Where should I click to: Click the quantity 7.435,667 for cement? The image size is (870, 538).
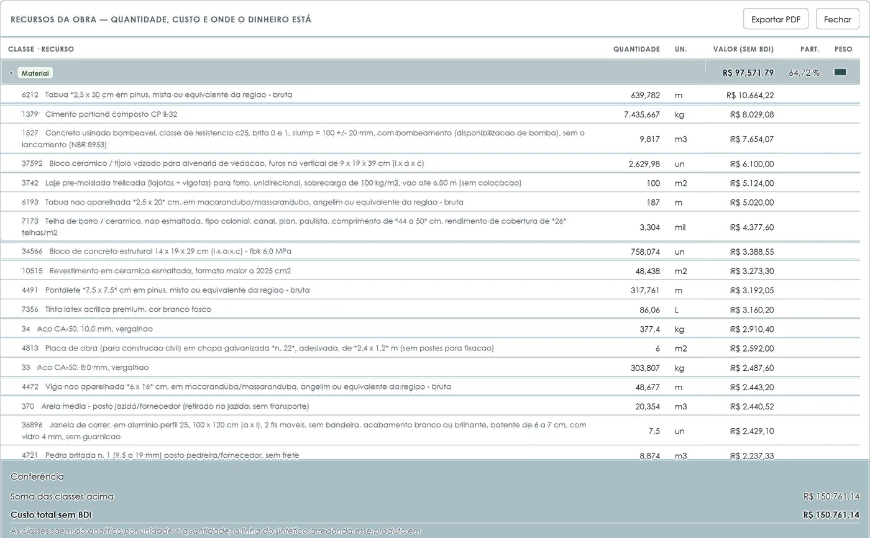coord(642,114)
